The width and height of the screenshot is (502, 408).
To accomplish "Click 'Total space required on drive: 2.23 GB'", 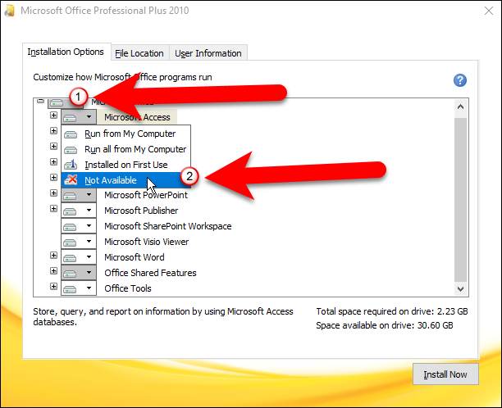I will (x=392, y=311).
